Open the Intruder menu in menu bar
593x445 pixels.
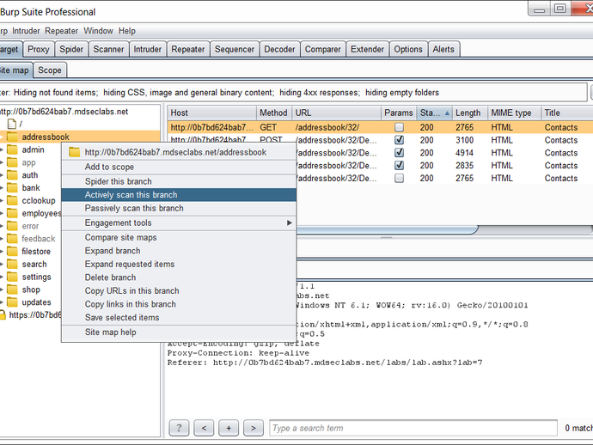(26, 31)
